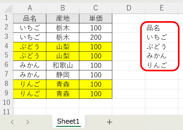The image size is (183, 130).
Task: Select row 11 header
Action: pos(7,111)
